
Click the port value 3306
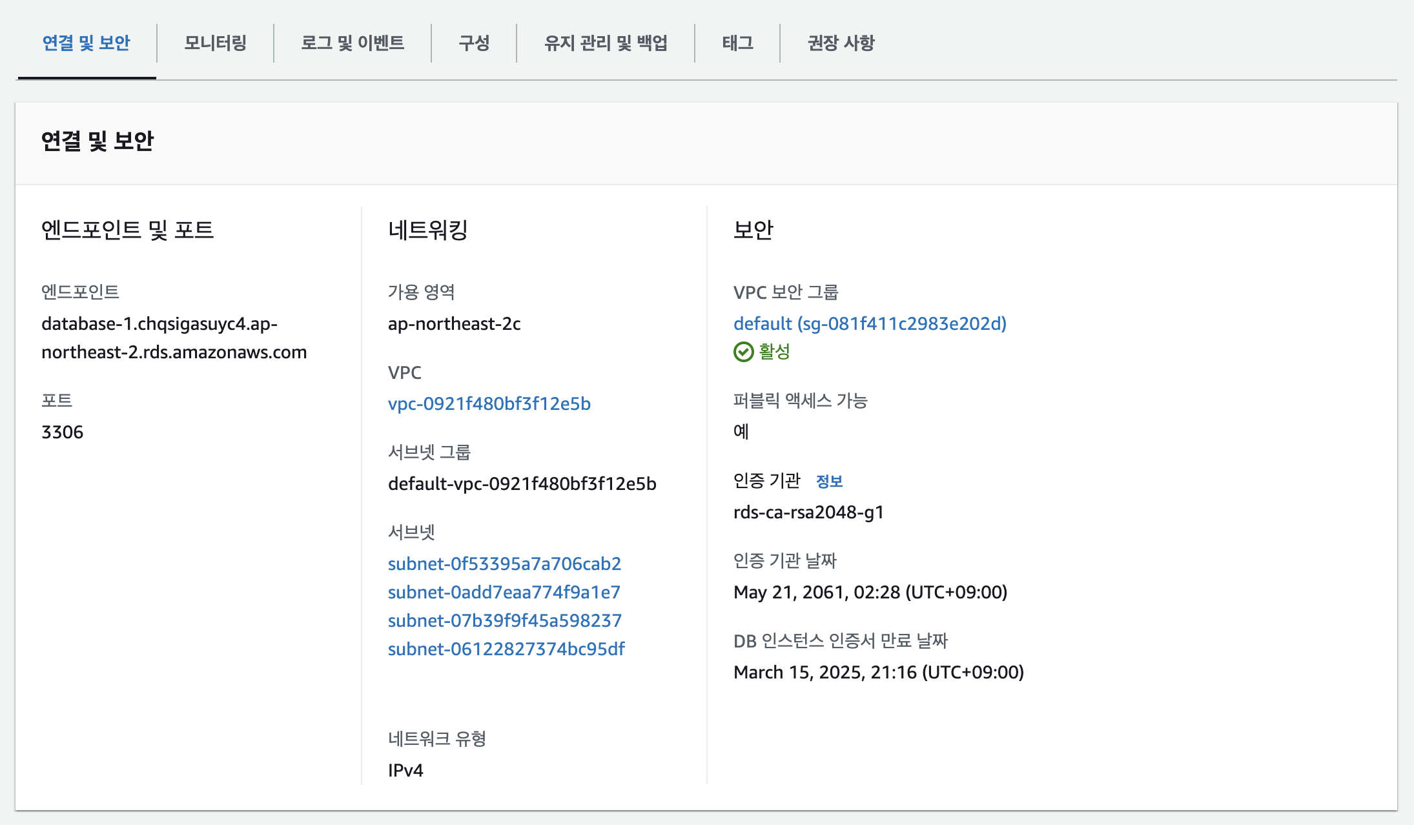[62, 432]
